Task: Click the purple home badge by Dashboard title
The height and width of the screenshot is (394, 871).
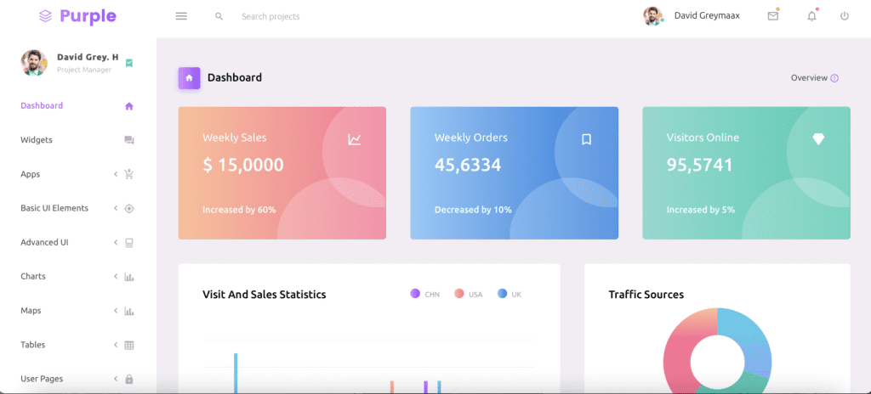Action: (x=189, y=77)
